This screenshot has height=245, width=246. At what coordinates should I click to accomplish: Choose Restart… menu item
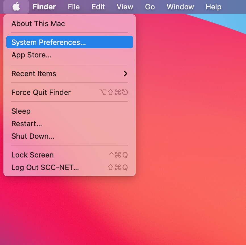click(70, 124)
